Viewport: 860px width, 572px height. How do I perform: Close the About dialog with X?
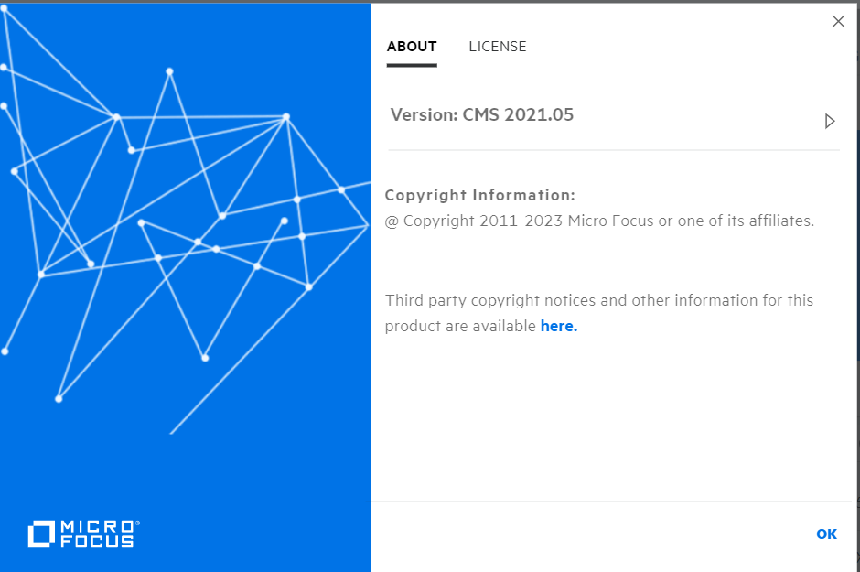(838, 22)
